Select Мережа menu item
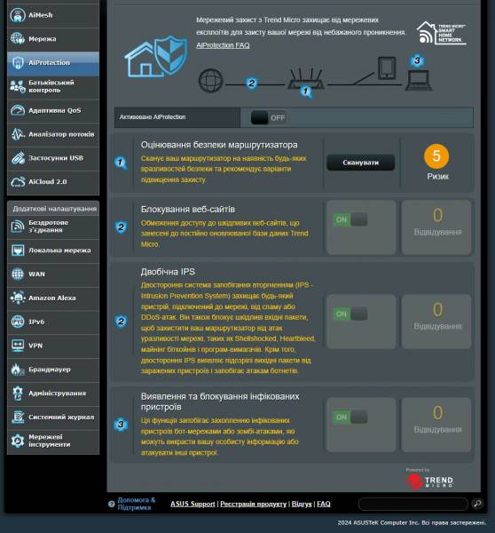This screenshot has width=495, height=533. [x=53, y=39]
